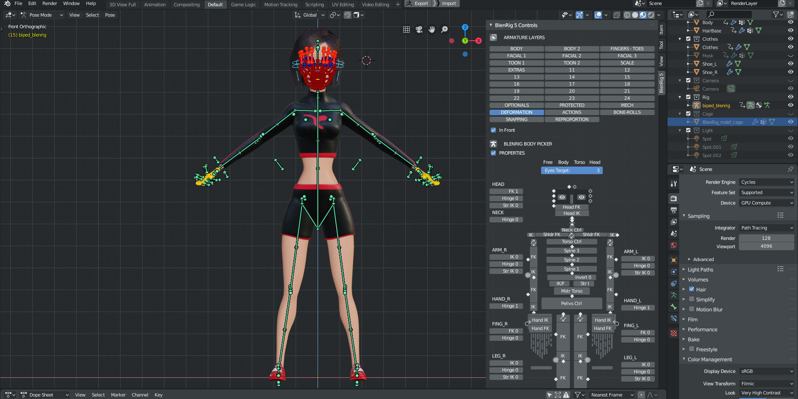
Task: Collapse the Color Management panel
Action: (709, 359)
